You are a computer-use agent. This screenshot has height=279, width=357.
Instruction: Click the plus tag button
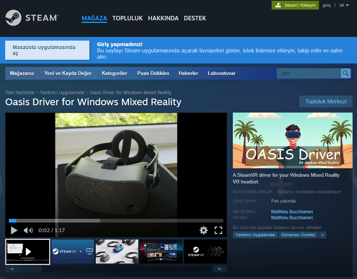point(323,235)
